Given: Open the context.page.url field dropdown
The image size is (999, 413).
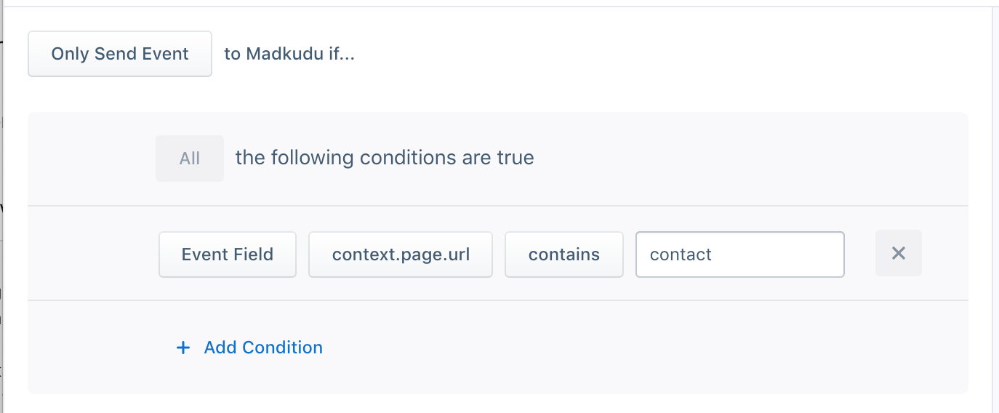Looking at the screenshot, I should coord(401,254).
